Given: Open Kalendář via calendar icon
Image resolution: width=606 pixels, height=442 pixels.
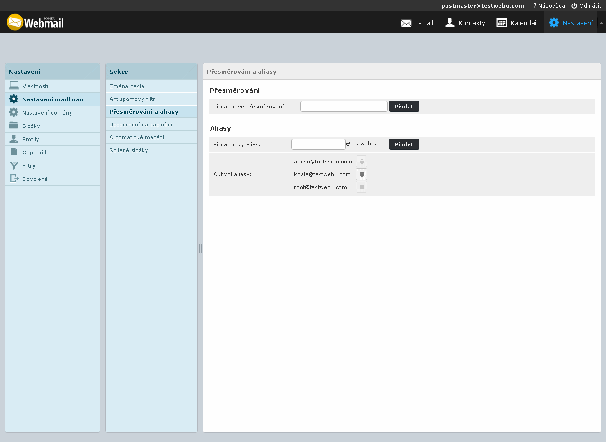Looking at the screenshot, I should point(501,23).
